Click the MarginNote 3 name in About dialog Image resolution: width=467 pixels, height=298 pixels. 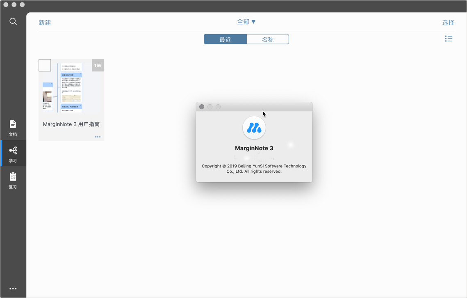(x=254, y=148)
